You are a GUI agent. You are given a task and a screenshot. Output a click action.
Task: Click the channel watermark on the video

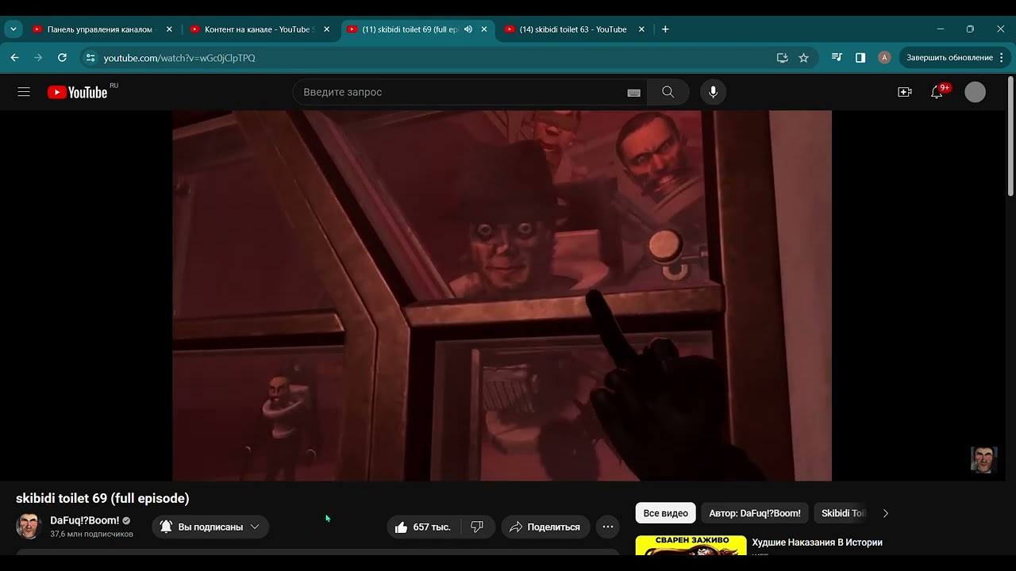click(983, 460)
